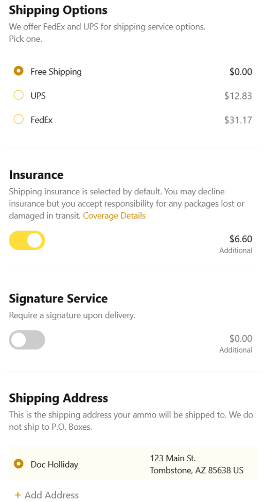The width and height of the screenshot is (266, 502).
Task: Click the plus icon beside Add Address
Action: [x=17, y=495]
